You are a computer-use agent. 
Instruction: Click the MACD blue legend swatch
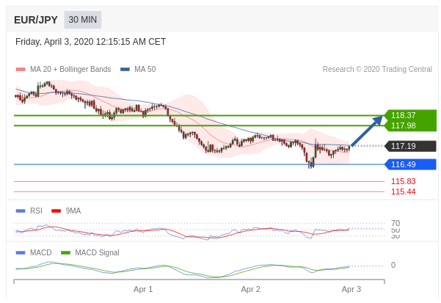click(21, 252)
